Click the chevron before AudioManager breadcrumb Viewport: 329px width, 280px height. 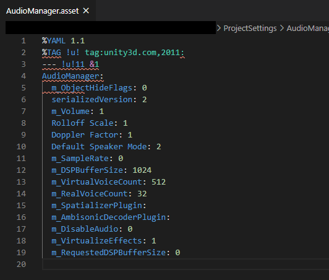click(282, 28)
